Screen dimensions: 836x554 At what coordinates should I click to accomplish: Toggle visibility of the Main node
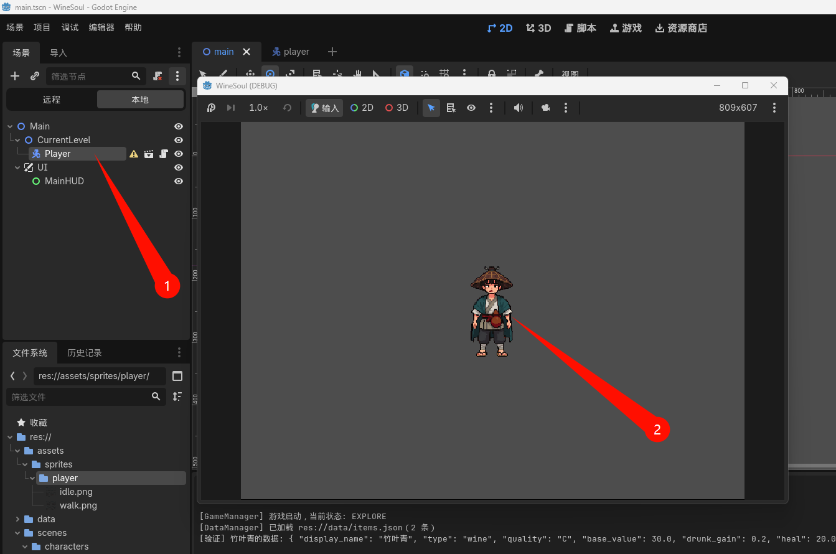pyautogui.click(x=179, y=126)
